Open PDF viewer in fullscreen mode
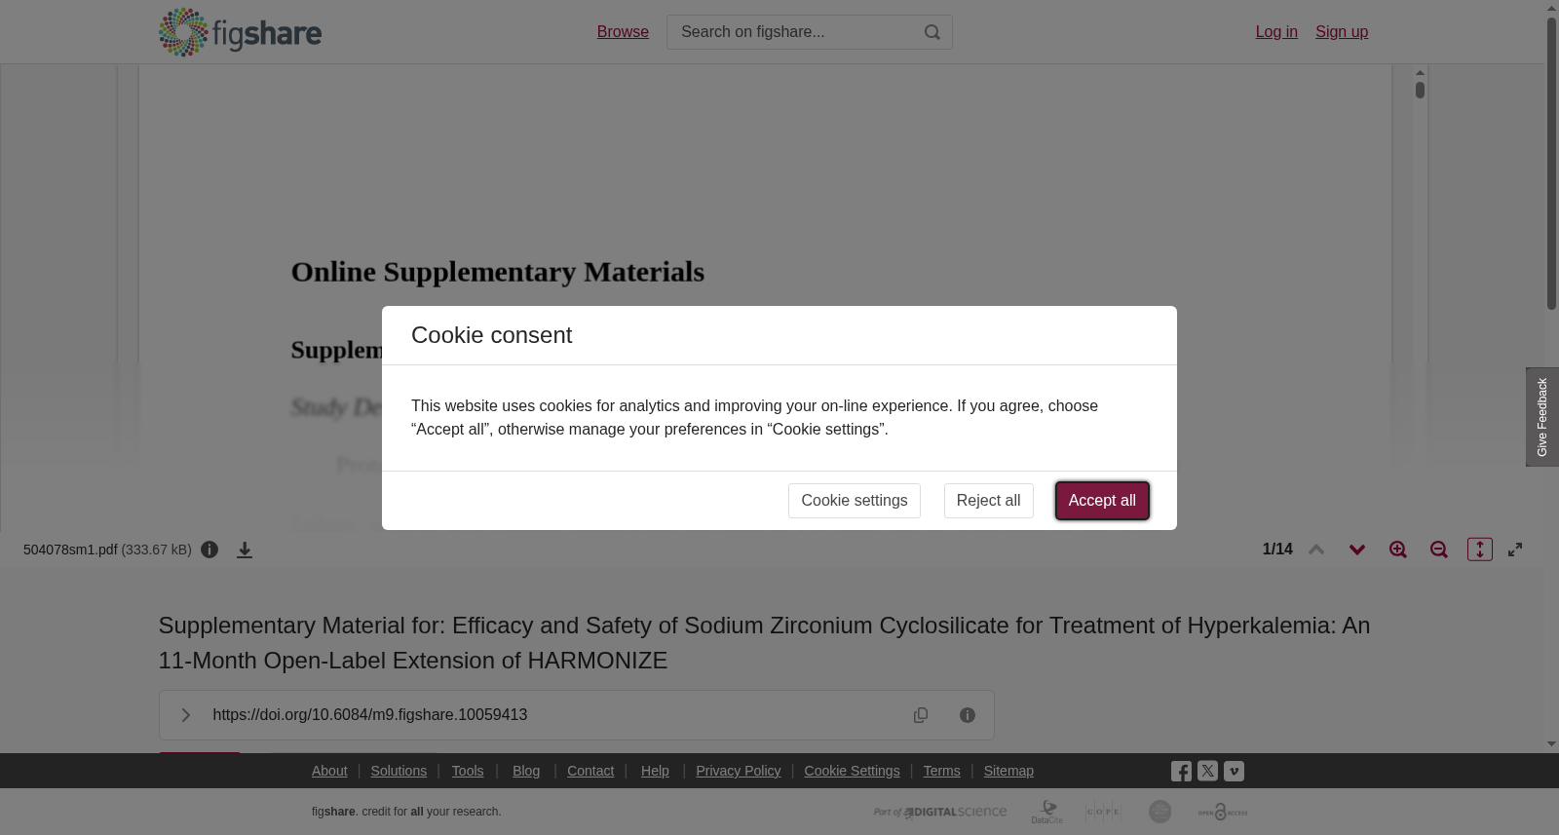Image resolution: width=1559 pixels, height=835 pixels. click(1515, 550)
